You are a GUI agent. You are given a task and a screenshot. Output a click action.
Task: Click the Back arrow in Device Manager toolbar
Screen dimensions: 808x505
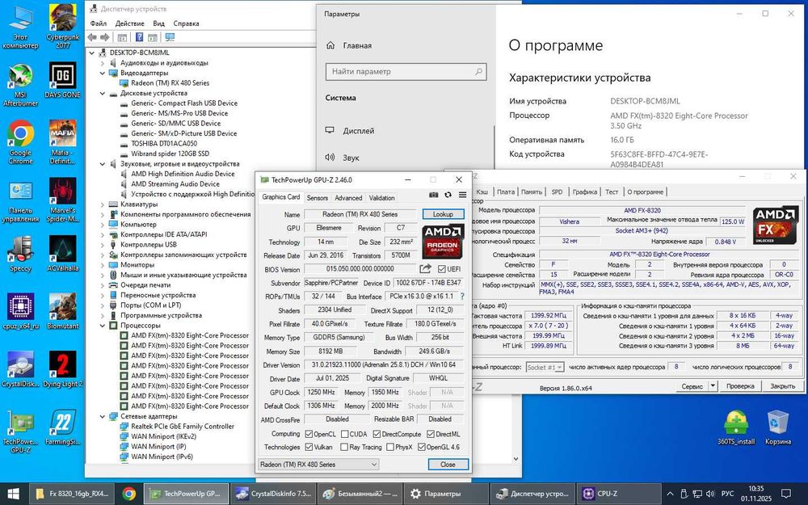pyautogui.click(x=92, y=37)
